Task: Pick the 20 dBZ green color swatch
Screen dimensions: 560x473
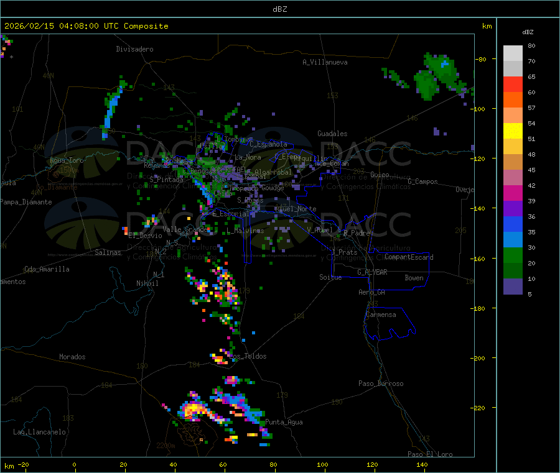Action: pyautogui.click(x=513, y=255)
